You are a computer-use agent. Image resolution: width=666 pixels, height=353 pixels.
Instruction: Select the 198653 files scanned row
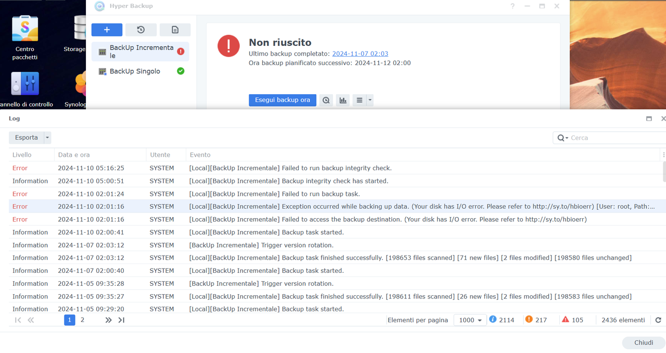tap(336, 258)
